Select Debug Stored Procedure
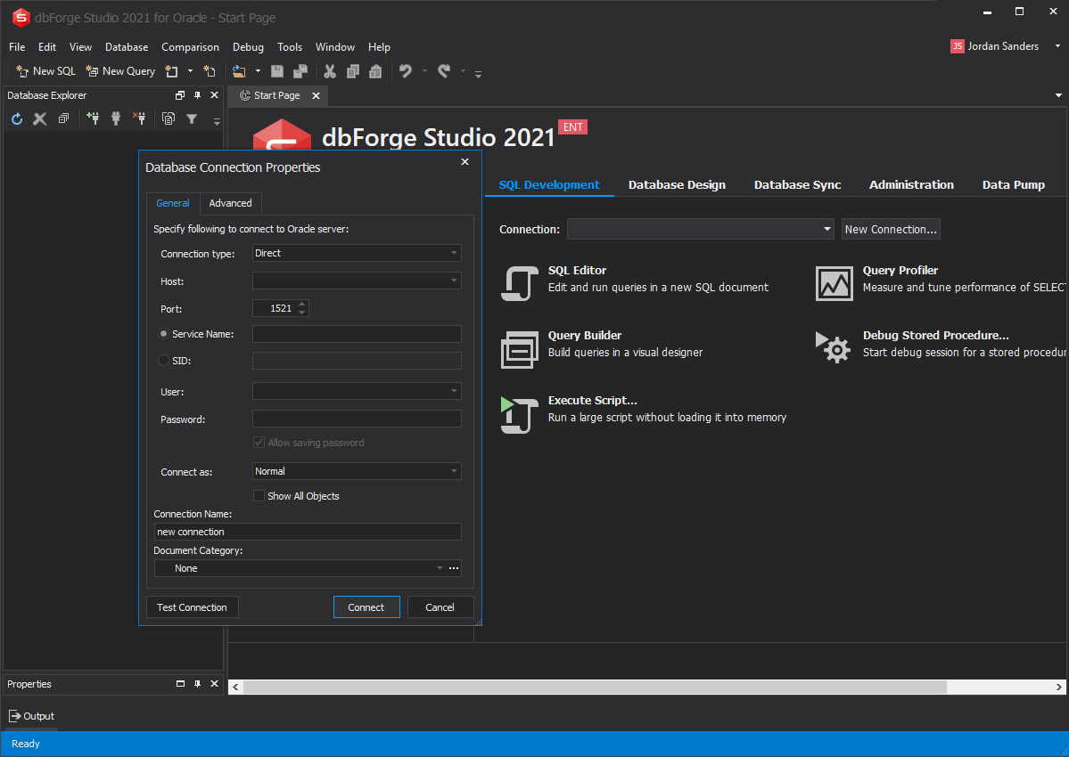Viewport: 1069px width, 757px height. pos(935,336)
